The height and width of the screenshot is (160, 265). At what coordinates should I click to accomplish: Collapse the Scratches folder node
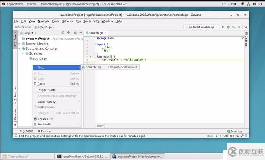pyautogui.click(x=23, y=53)
